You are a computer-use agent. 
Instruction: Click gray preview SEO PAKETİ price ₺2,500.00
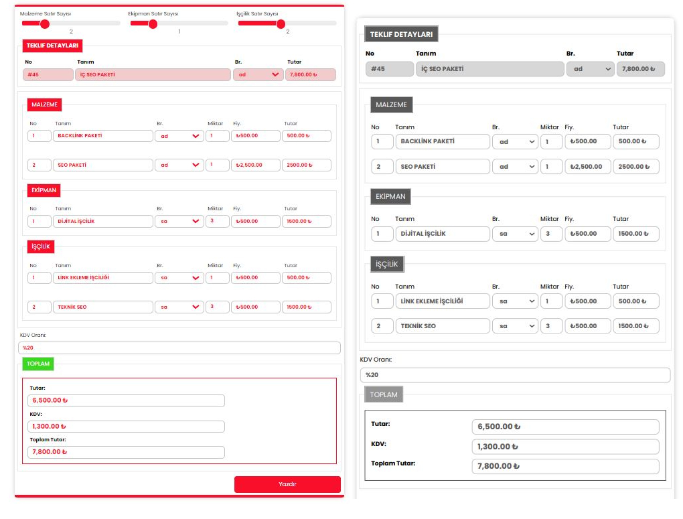[588, 167]
